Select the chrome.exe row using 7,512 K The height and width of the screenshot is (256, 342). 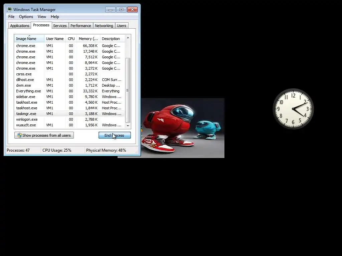(x=69, y=57)
